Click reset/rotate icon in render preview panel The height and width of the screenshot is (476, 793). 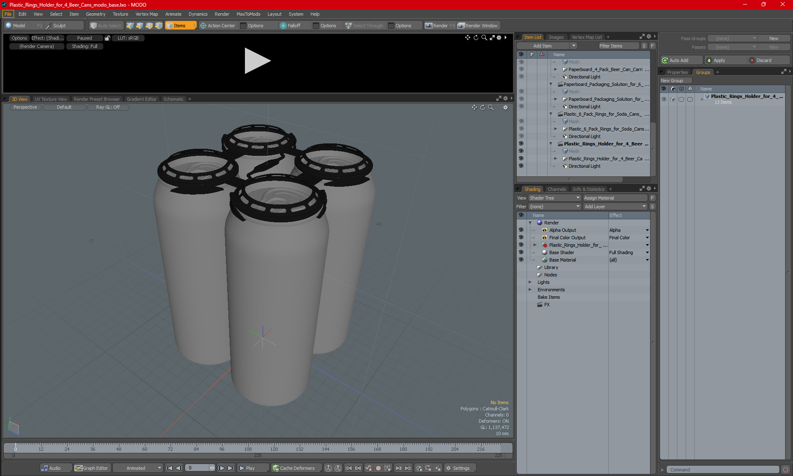[x=476, y=38]
